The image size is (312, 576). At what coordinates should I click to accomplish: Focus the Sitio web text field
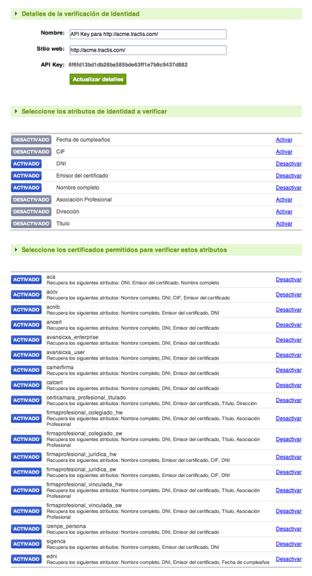pyautogui.click(x=148, y=50)
